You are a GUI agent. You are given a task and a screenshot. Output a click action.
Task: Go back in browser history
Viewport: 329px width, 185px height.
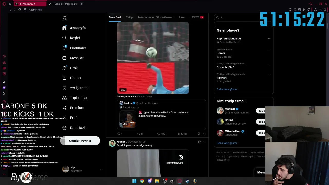pyautogui.click(x=10, y=10)
